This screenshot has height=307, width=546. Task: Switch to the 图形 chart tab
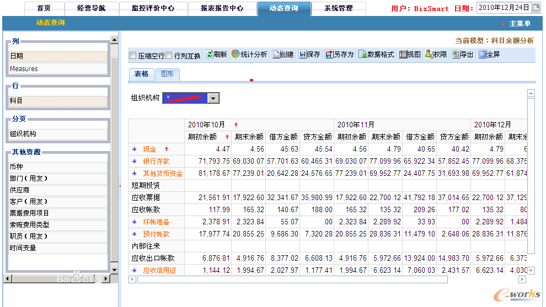point(167,74)
